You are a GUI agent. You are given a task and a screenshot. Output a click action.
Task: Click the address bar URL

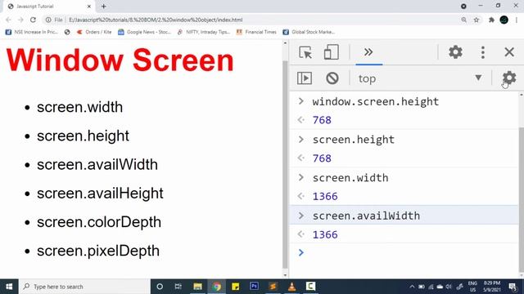point(156,20)
